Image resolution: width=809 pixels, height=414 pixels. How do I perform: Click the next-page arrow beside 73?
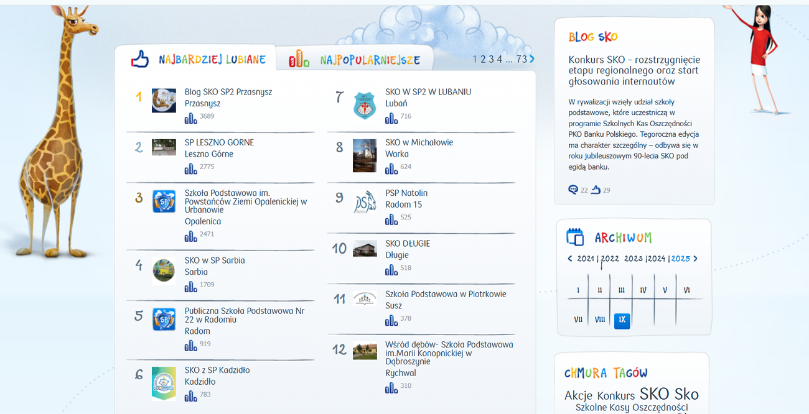pyautogui.click(x=532, y=59)
